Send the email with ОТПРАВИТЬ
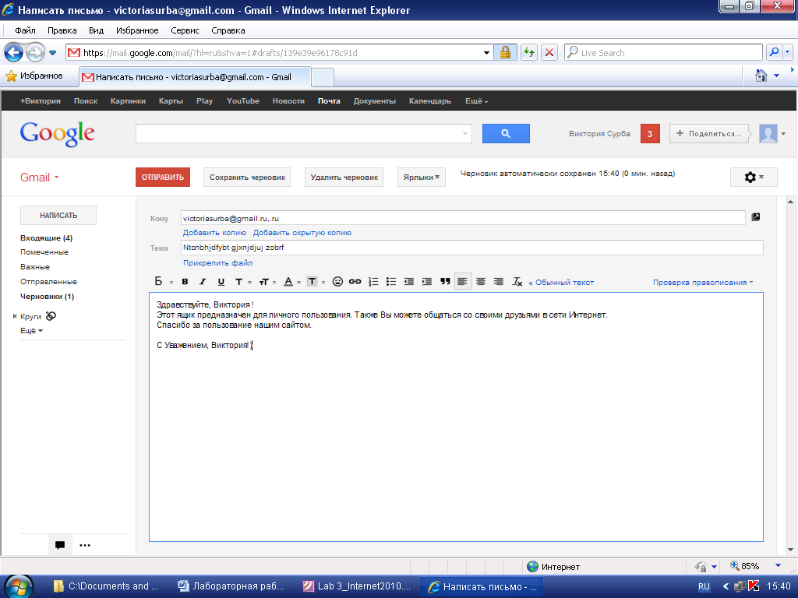 (163, 178)
